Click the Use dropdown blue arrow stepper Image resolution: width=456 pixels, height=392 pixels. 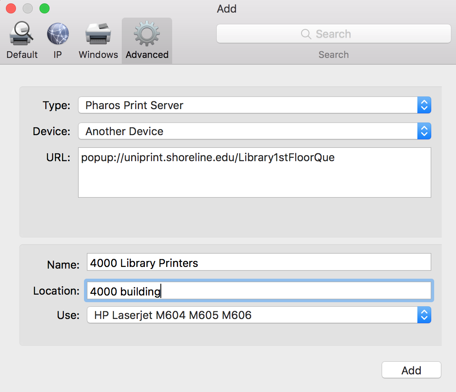pyautogui.click(x=424, y=315)
